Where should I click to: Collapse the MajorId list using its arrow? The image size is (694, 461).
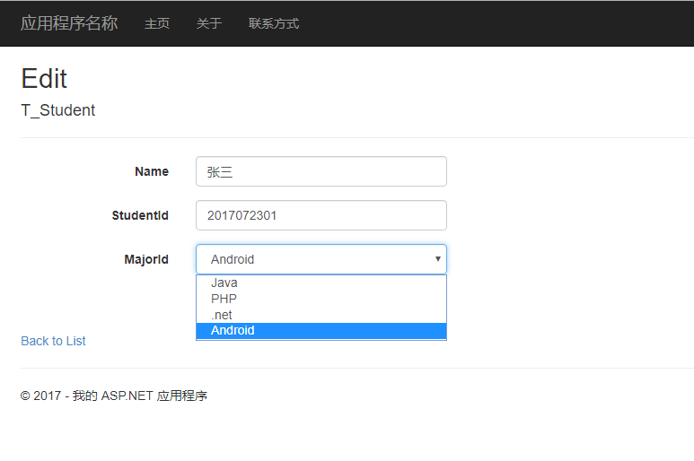click(x=437, y=259)
